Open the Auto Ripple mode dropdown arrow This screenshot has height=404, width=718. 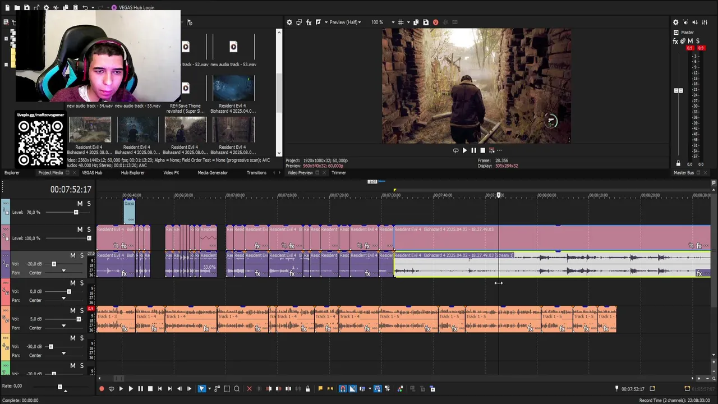tap(370, 388)
